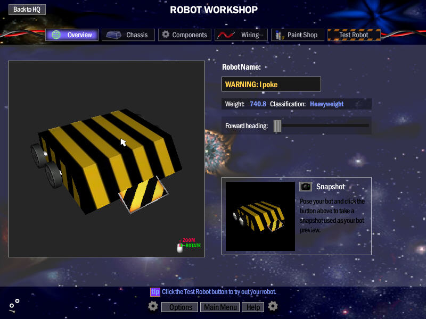Click the green globe Overview icon
Screen dimensions: 426x319
[x=56, y=35]
